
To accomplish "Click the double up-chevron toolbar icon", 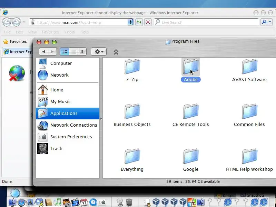I will pos(116,52).
